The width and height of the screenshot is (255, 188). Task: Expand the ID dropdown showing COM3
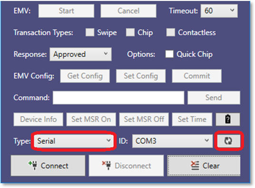coord(172,141)
